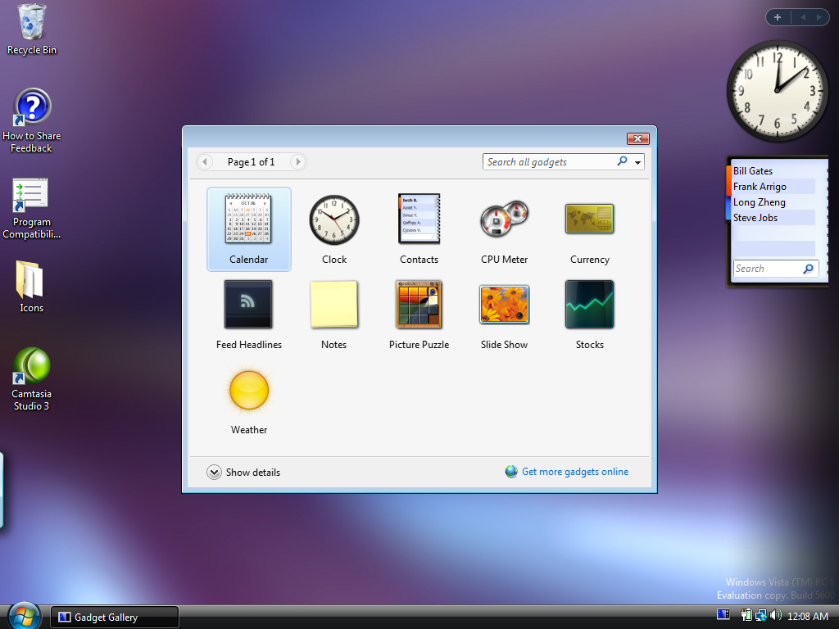Select the Picture Puzzle gadget icon
The width and height of the screenshot is (839, 629).
point(419,304)
